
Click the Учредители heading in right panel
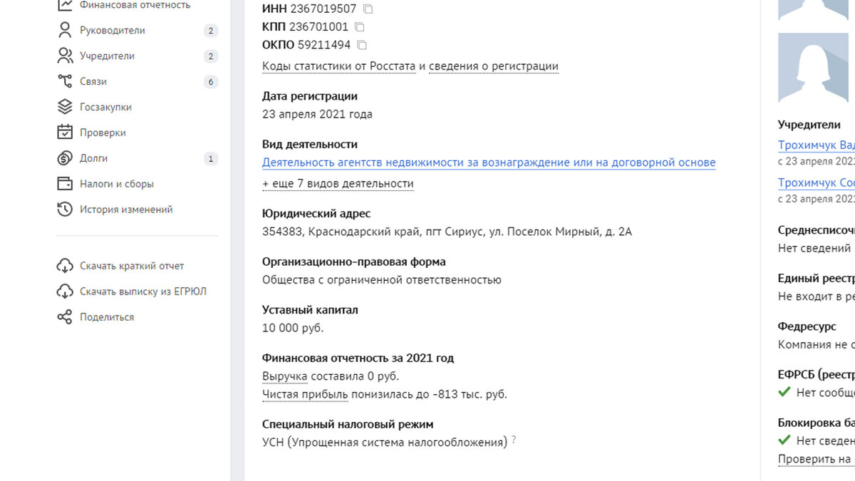pyautogui.click(x=809, y=125)
